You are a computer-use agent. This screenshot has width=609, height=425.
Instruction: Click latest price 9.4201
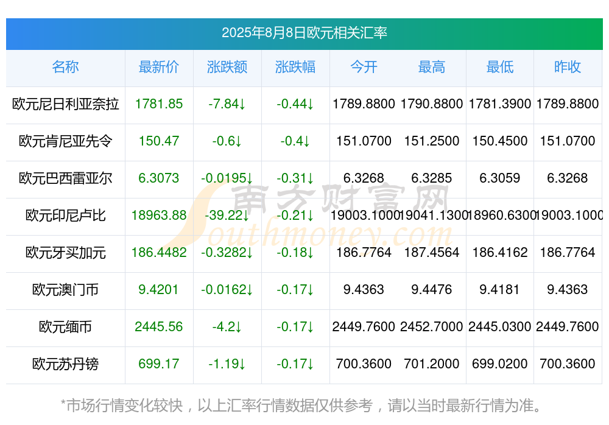[158, 289]
